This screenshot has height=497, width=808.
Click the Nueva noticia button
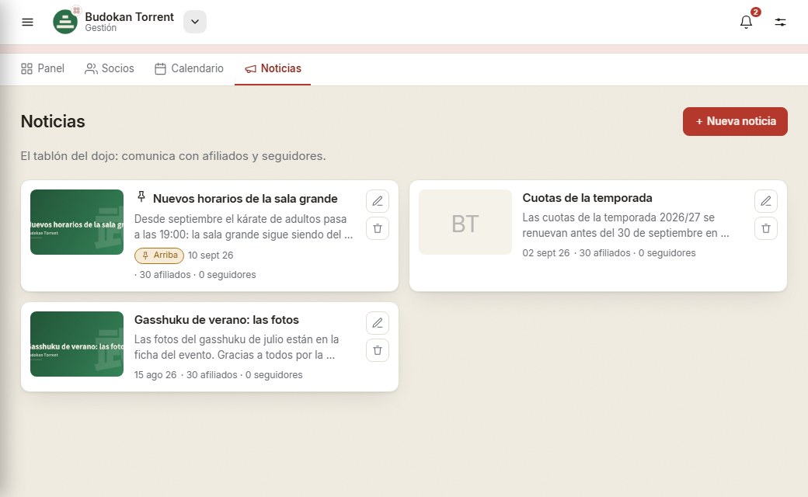pos(735,122)
